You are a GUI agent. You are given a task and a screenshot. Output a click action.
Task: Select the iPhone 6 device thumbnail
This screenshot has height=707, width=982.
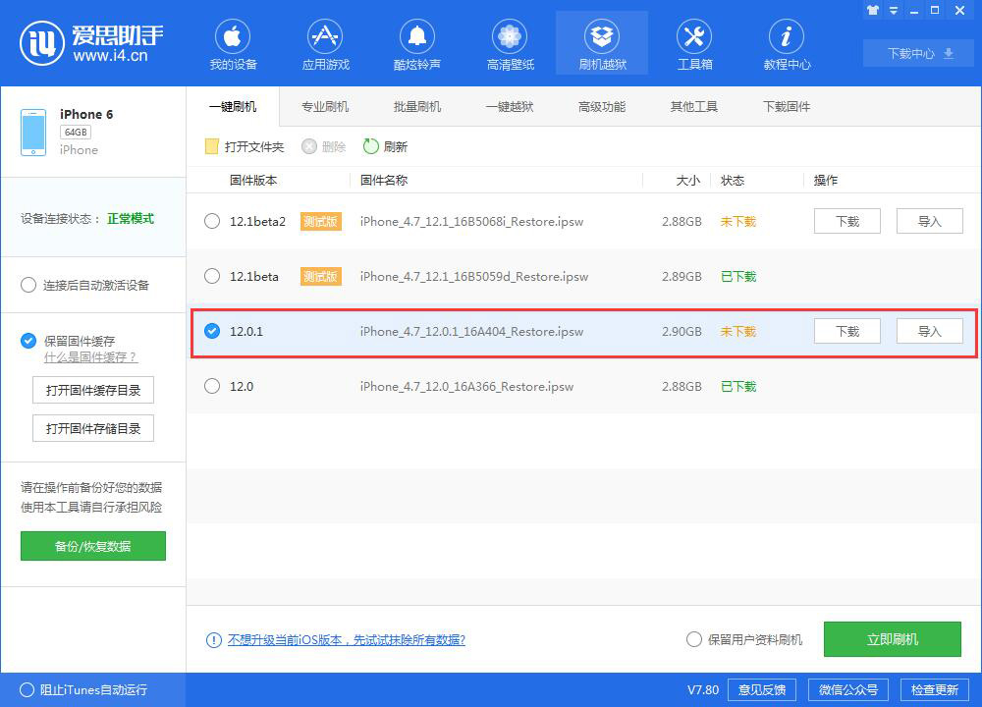coord(33,131)
